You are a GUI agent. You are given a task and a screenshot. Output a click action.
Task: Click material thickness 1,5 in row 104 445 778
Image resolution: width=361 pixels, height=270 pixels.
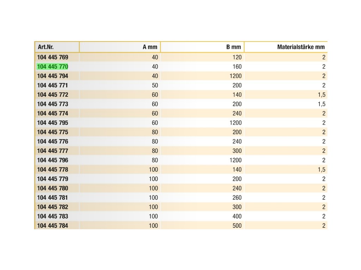321,169
